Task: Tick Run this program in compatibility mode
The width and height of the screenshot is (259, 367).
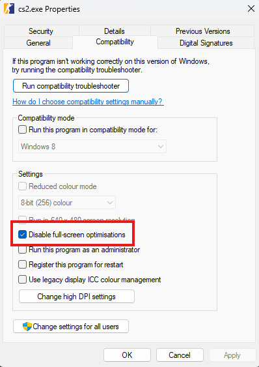Action: pos(22,130)
